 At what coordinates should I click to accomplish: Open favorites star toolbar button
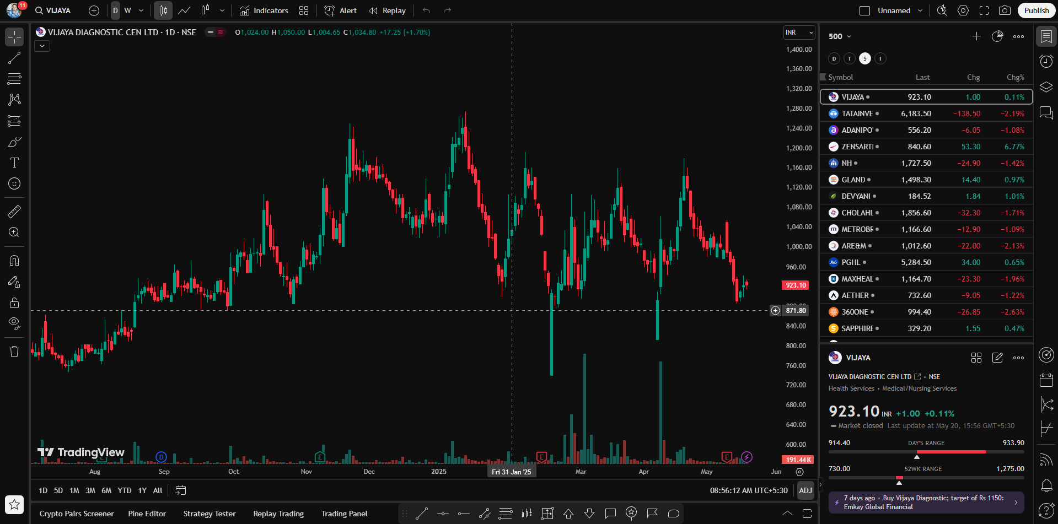(14, 504)
